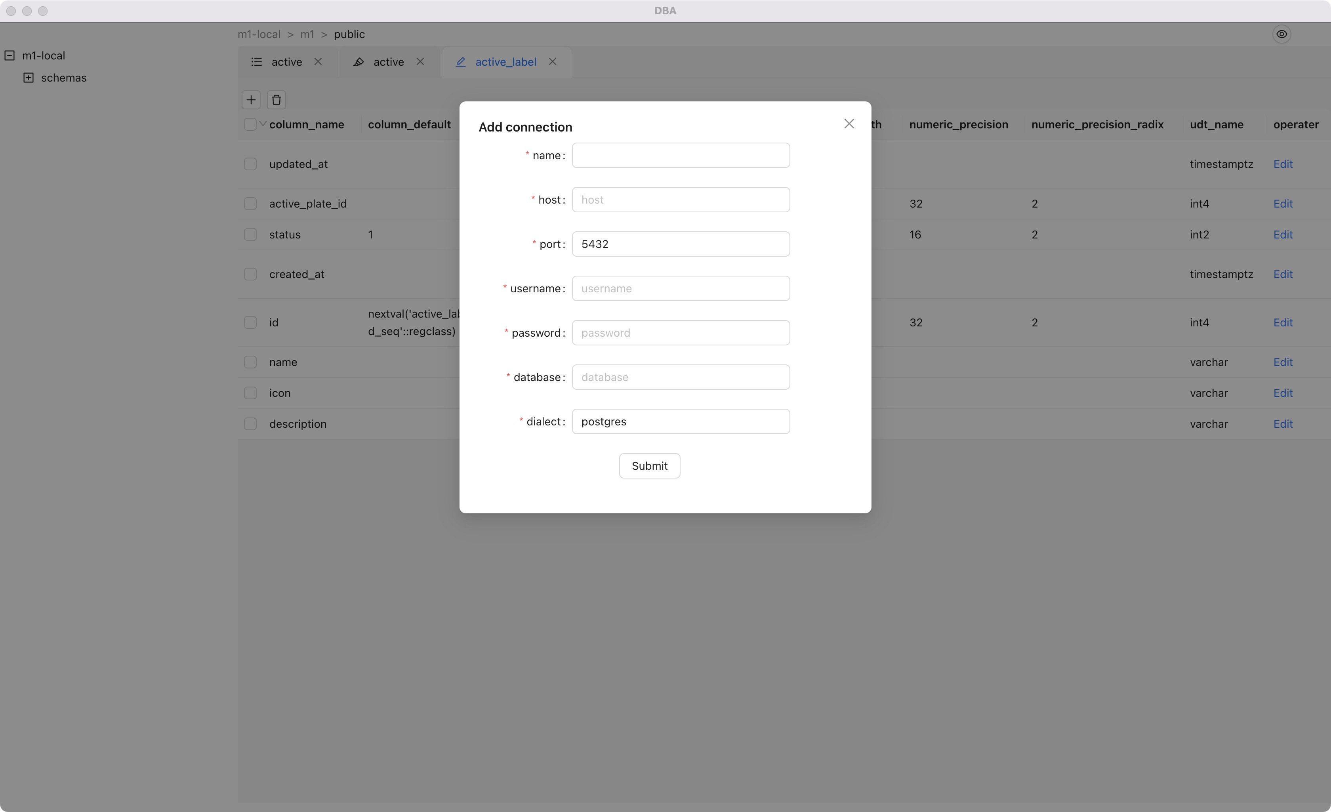Open selection dropdown arrow beside header checkbox
Image resolution: width=1331 pixels, height=812 pixels.
pos(263,124)
